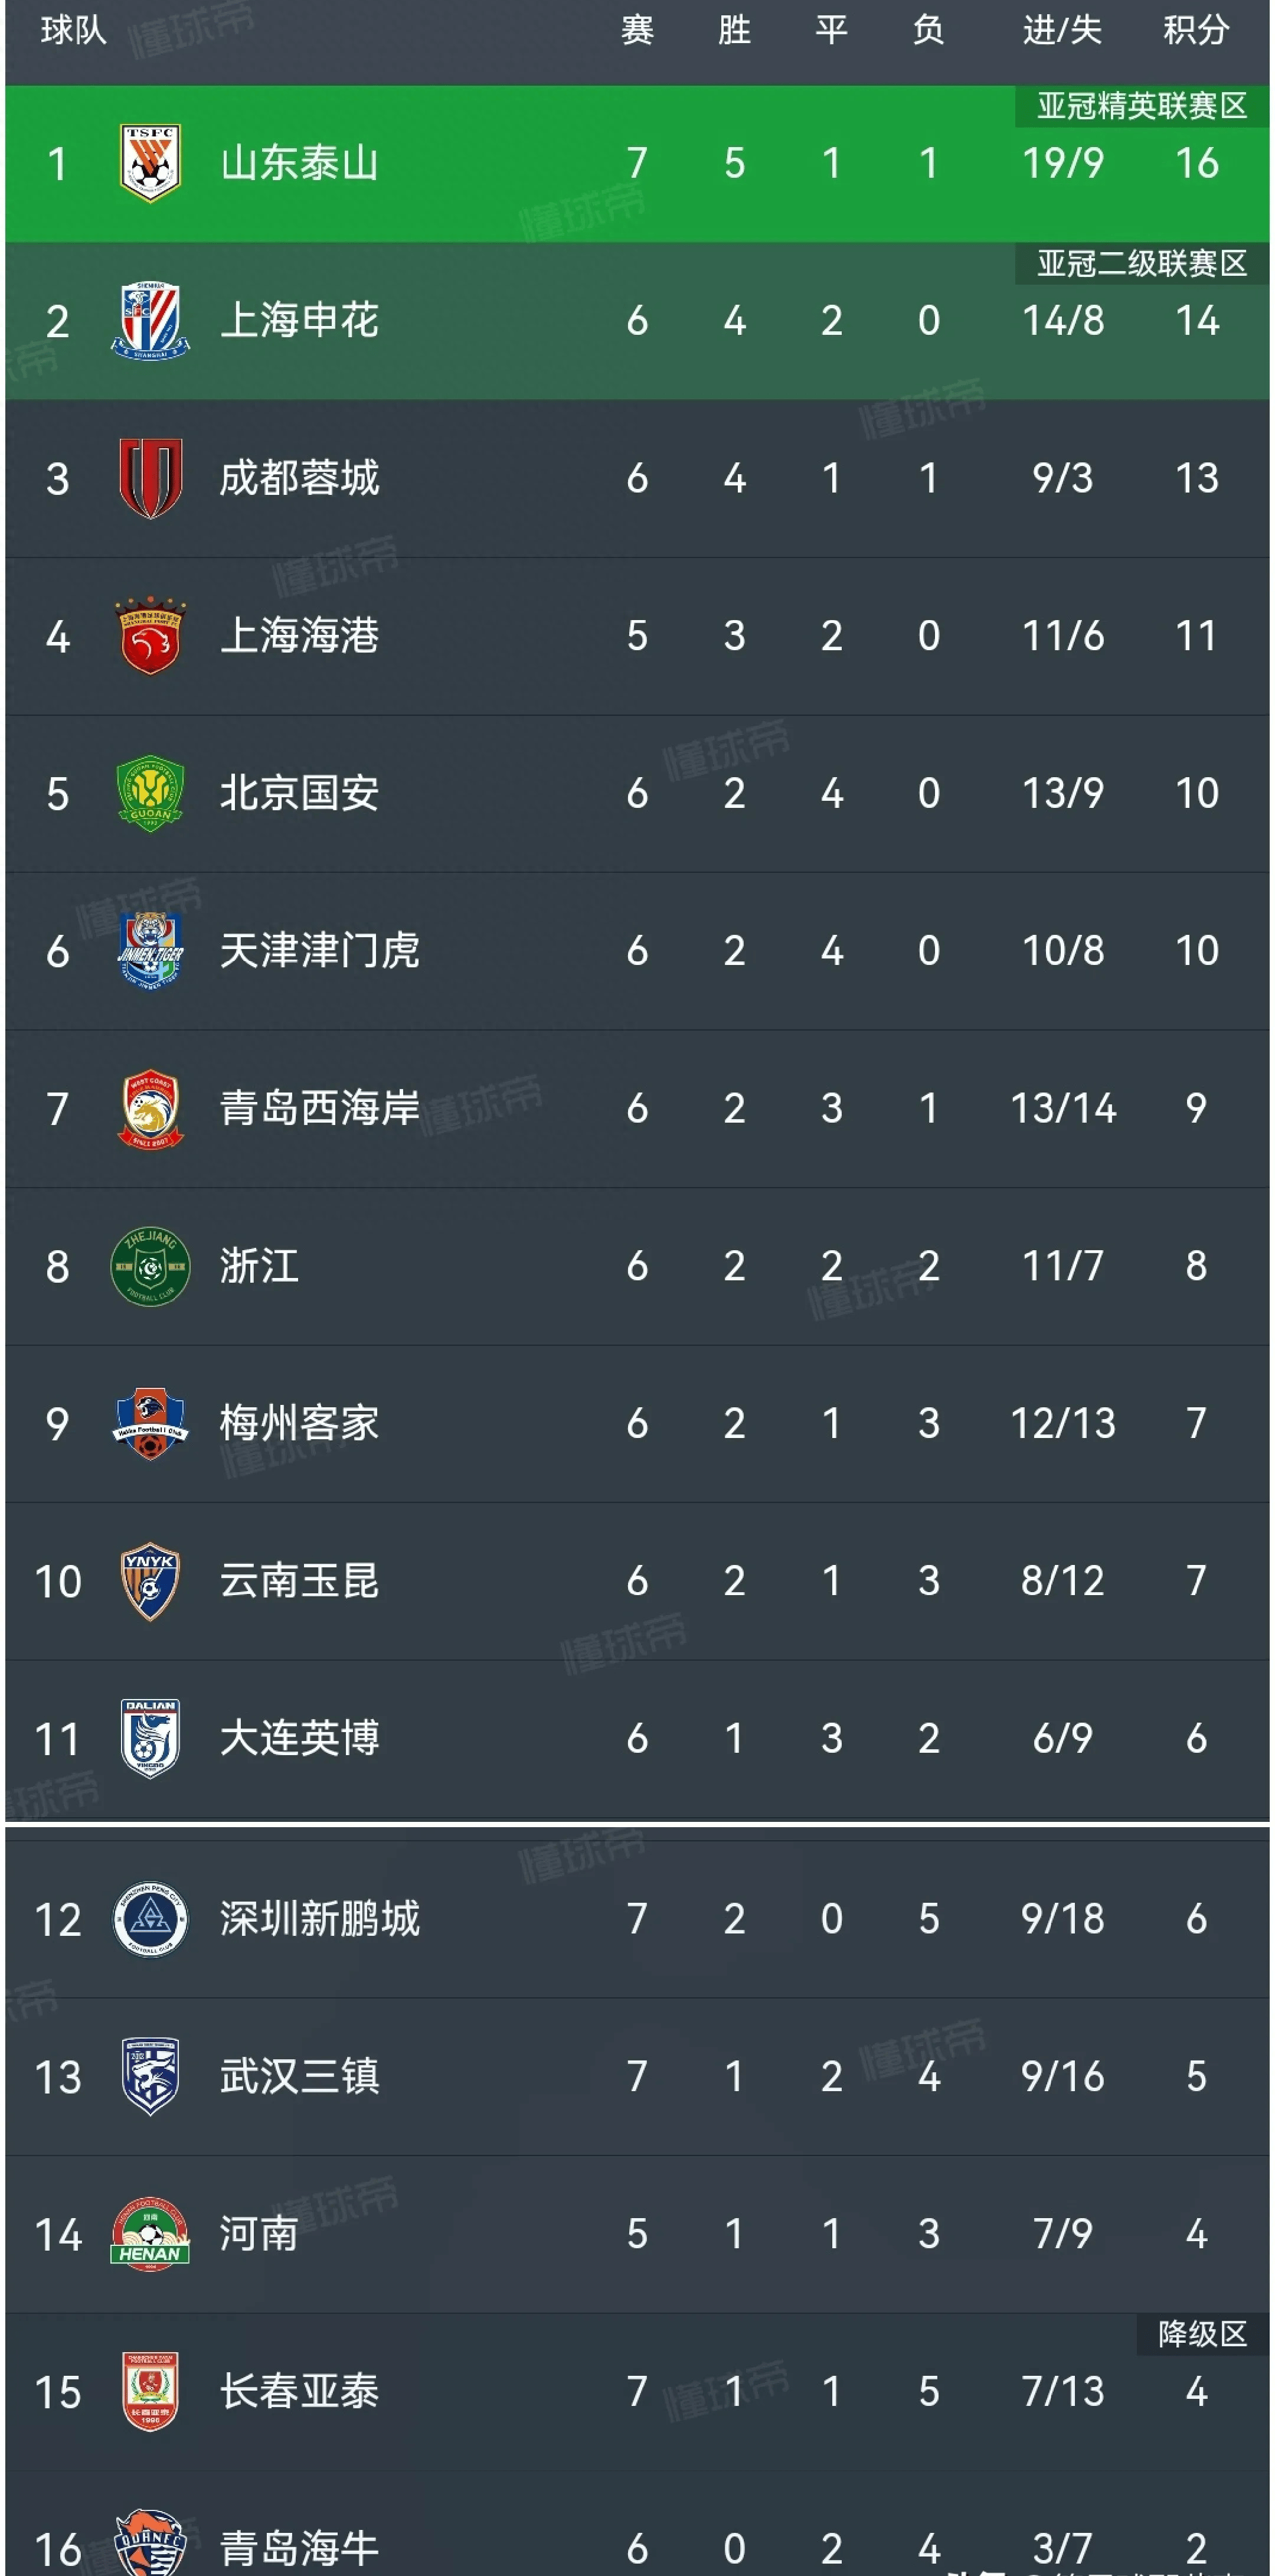Select the Chengdu Rongcheng logo

pos(150,478)
